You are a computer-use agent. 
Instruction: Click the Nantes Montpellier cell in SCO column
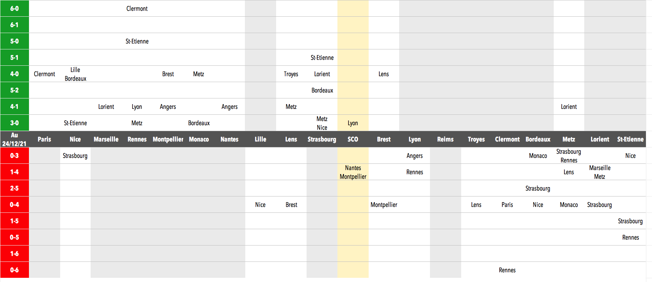tap(353, 172)
